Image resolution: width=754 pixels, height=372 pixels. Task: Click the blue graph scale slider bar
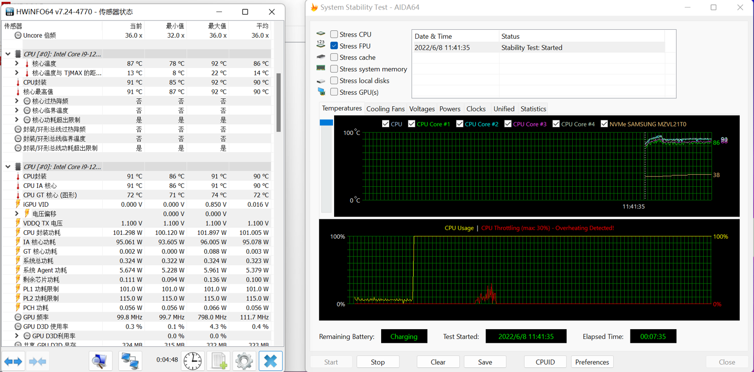coord(326,122)
